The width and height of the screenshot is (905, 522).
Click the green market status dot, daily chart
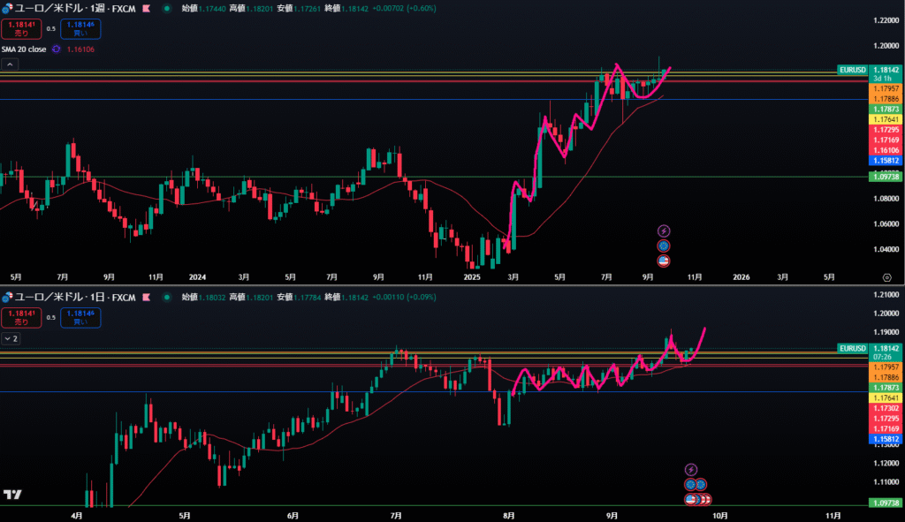(167, 298)
